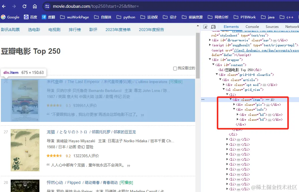Collapse the selected div class item node
Image resolution: width=299 pixels, height=192 pixels.
click(231, 100)
